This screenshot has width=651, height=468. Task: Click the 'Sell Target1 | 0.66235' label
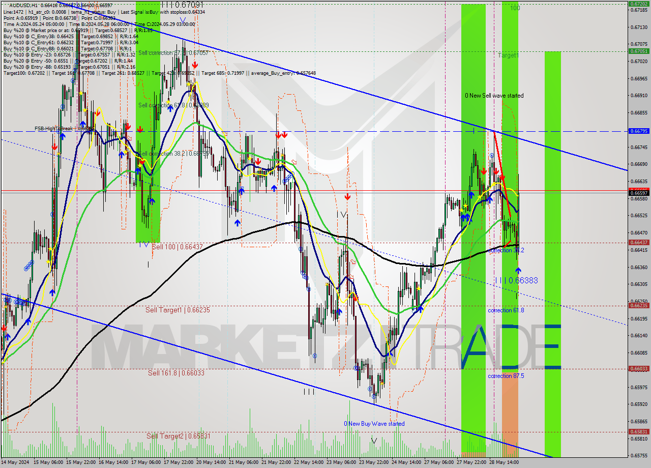click(x=177, y=310)
